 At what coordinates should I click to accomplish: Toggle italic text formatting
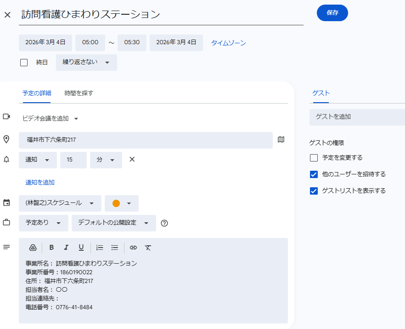(66, 248)
